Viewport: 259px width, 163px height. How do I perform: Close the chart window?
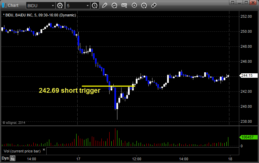253,2
